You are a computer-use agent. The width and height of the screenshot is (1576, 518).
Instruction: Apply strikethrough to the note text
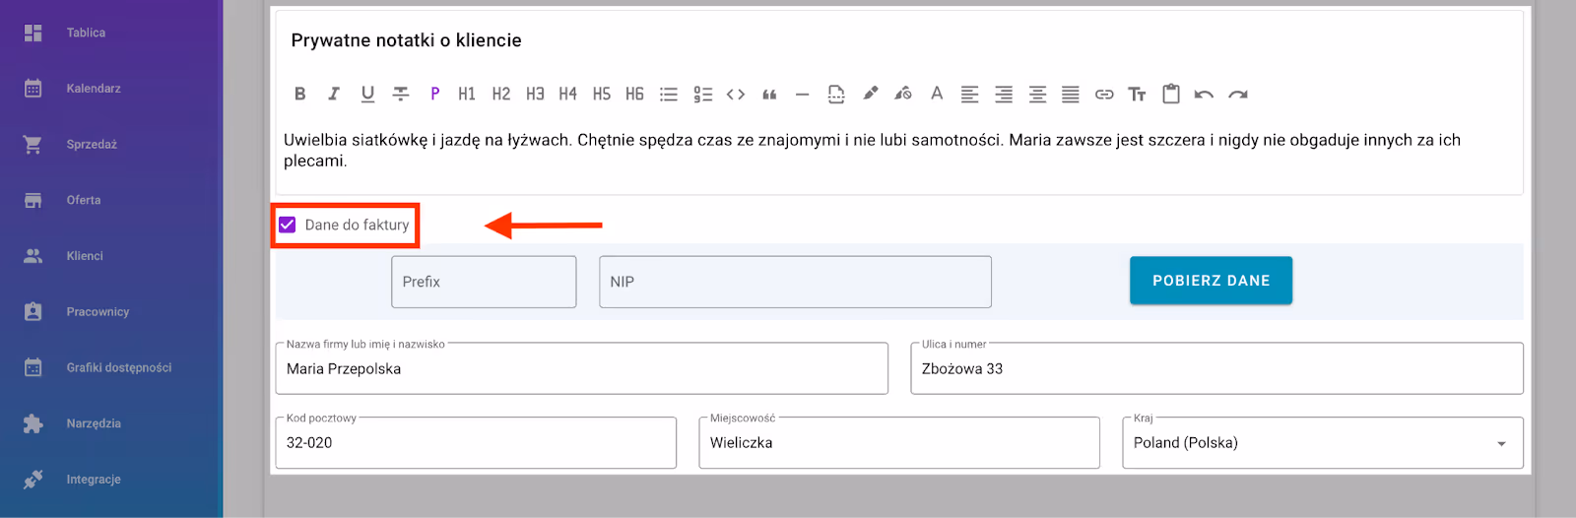coord(401,95)
